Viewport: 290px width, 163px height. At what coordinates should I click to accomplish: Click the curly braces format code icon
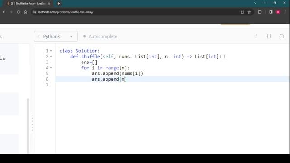269,36
